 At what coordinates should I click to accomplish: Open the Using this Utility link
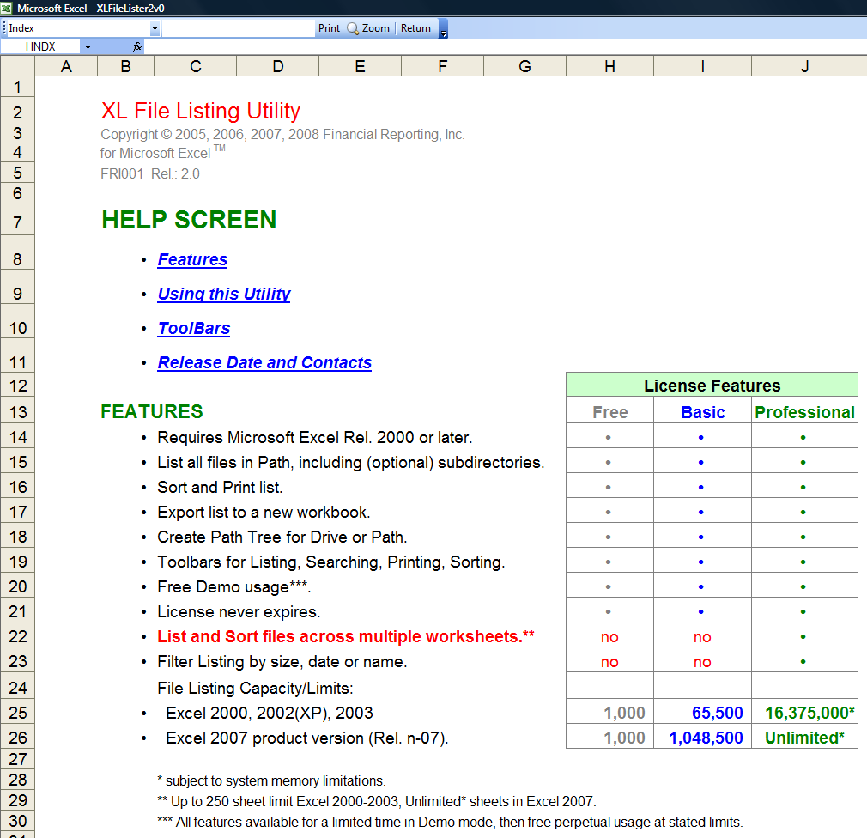click(224, 294)
